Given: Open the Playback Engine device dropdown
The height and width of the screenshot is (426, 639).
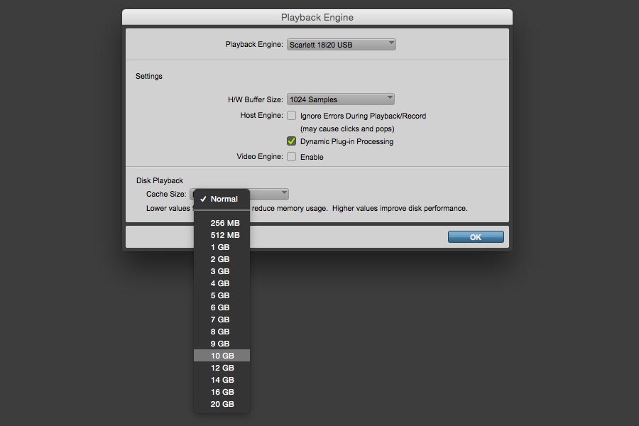Looking at the screenshot, I should [341, 45].
